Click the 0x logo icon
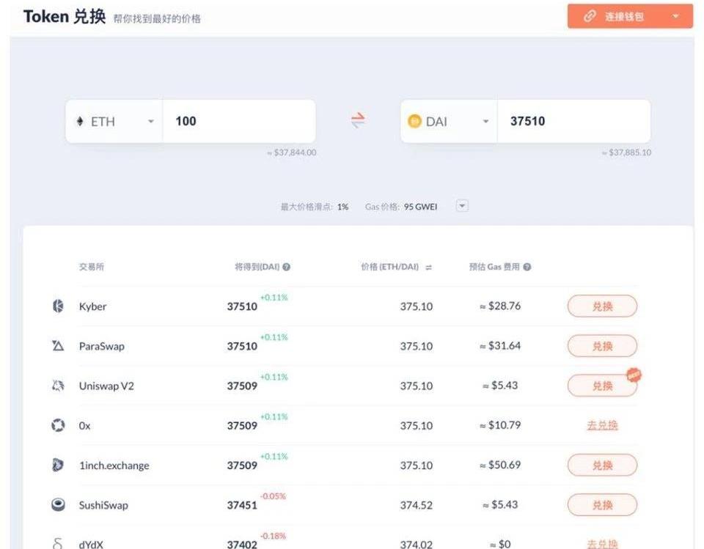 [x=58, y=425]
